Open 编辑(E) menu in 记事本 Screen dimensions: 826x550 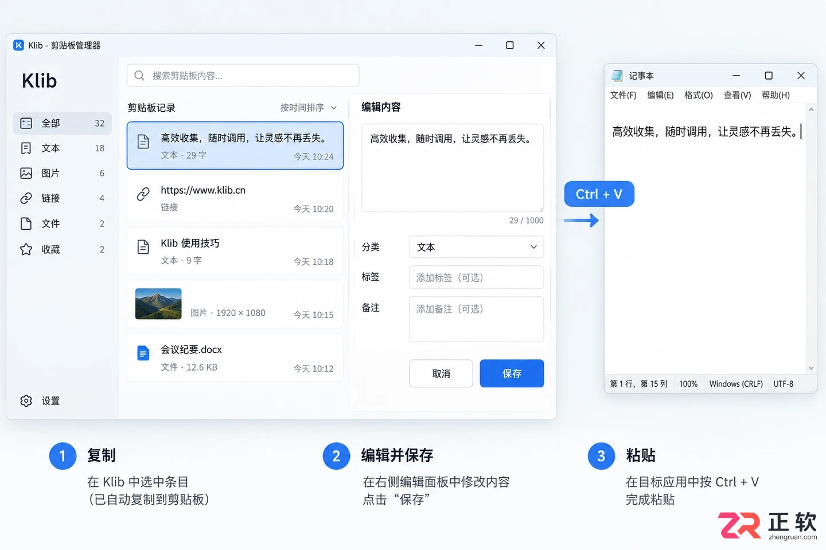tap(660, 95)
